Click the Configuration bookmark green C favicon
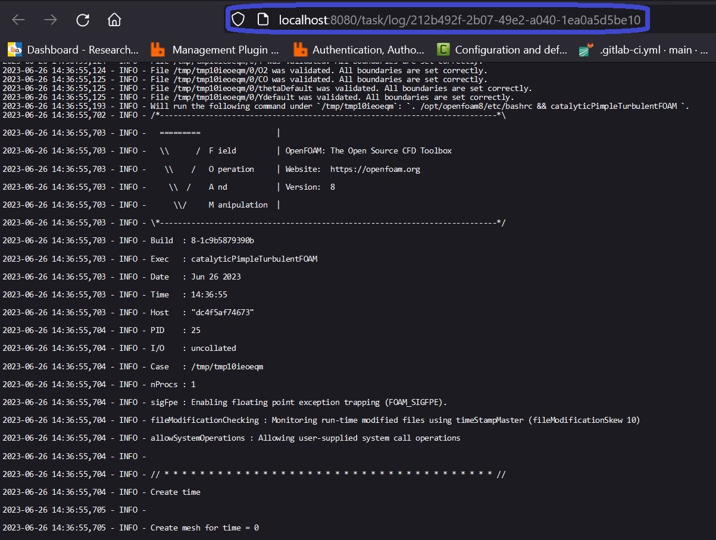This screenshot has height=540, width=716. (443, 50)
